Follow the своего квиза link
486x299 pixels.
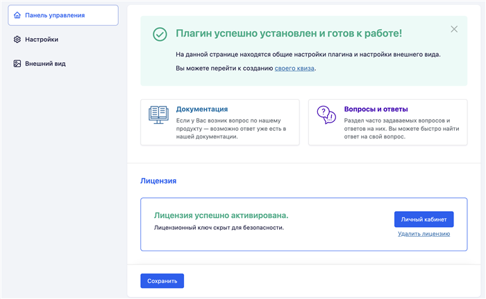click(294, 69)
